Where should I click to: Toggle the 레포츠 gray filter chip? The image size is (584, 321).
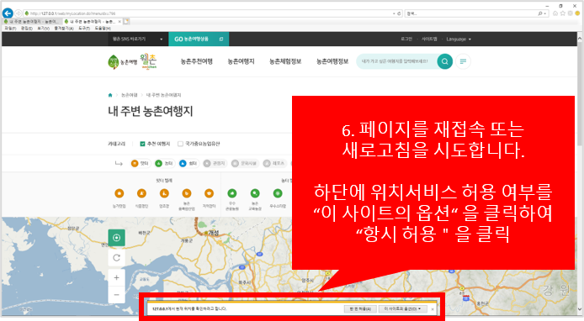(x=274, y=164)
